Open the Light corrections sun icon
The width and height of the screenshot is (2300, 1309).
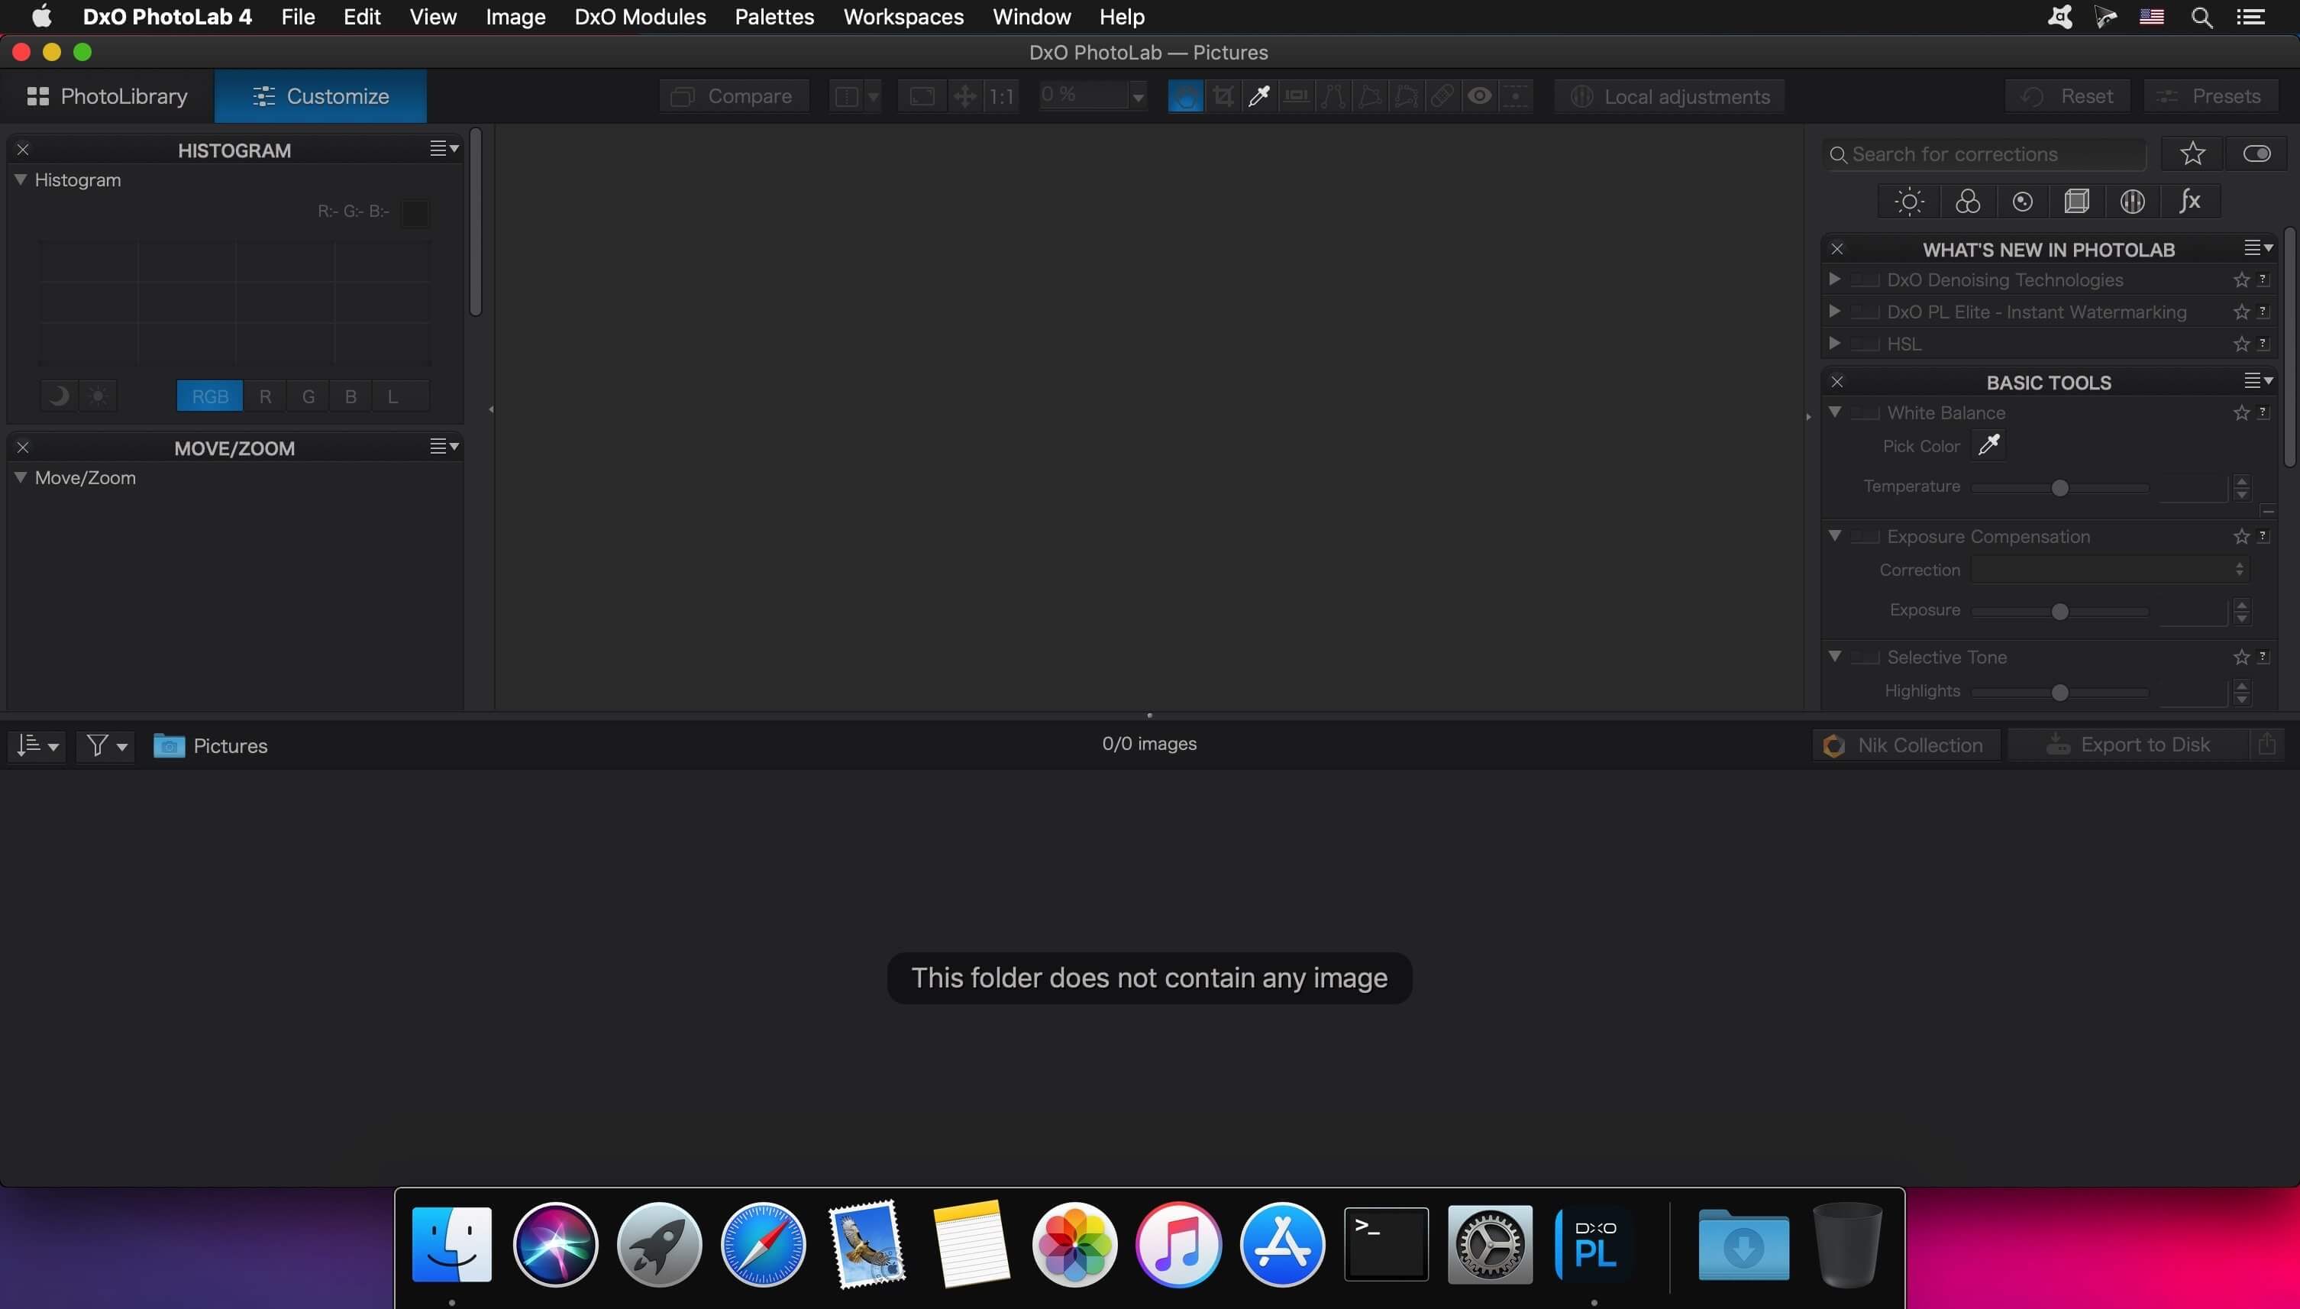(1909, 202)
